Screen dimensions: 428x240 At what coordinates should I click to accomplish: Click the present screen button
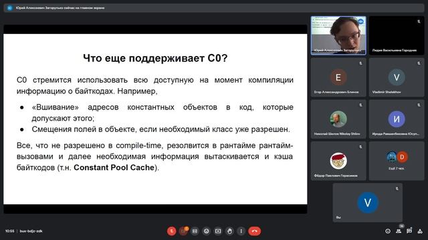[218, 231]
